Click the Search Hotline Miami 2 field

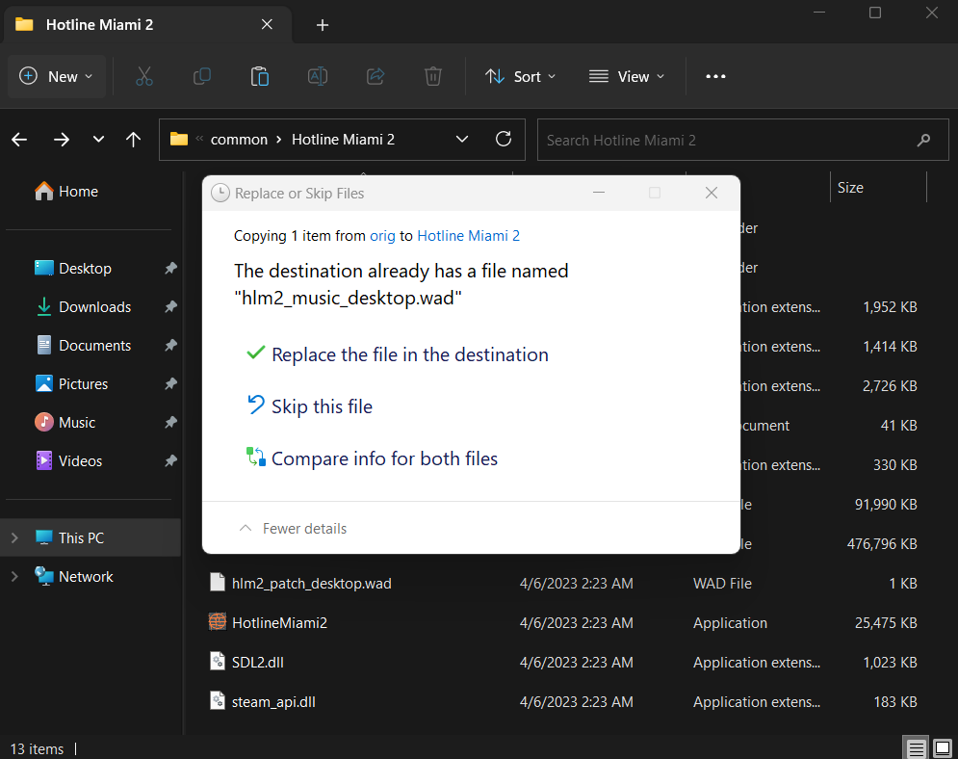click(x=727, y=140)
